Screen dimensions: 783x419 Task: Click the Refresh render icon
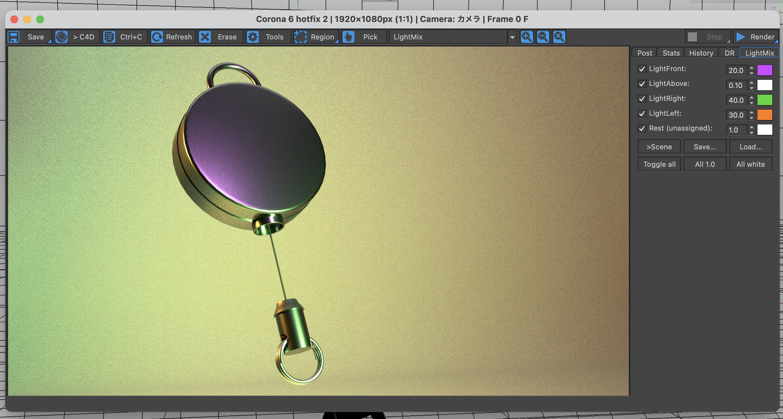[157, 37]
